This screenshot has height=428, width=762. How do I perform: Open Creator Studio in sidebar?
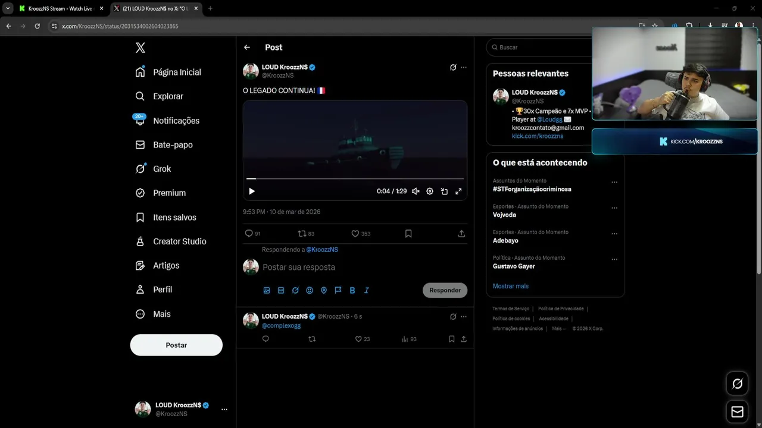[x=170, y=241]
